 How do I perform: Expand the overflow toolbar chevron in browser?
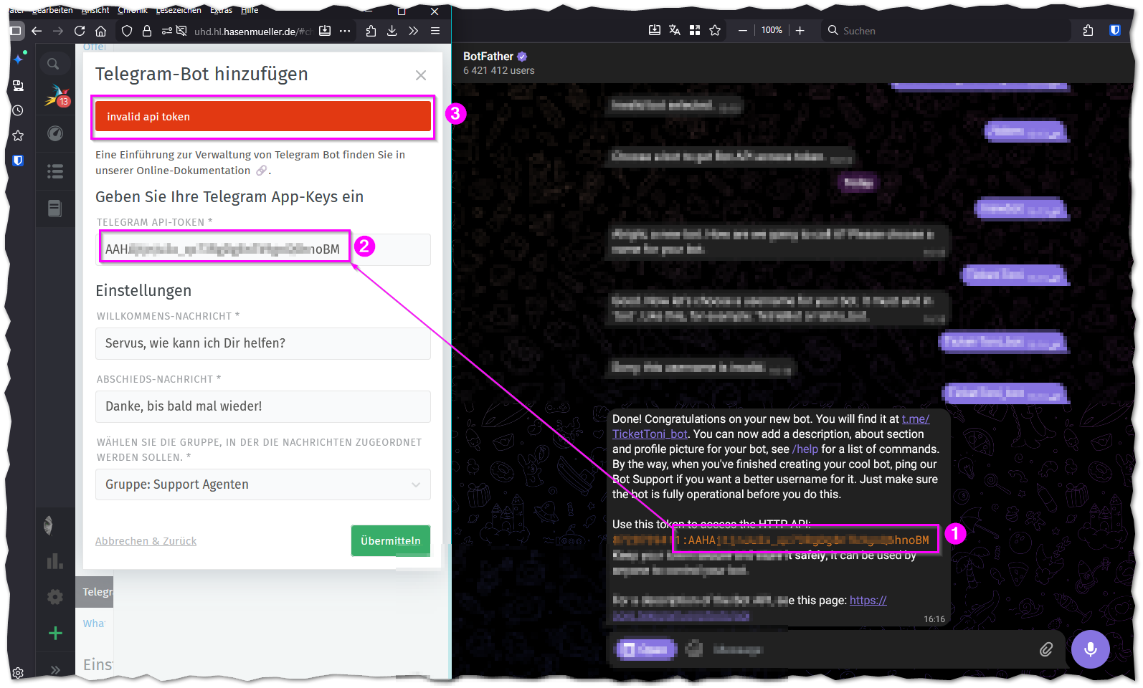tap(413, 31)
